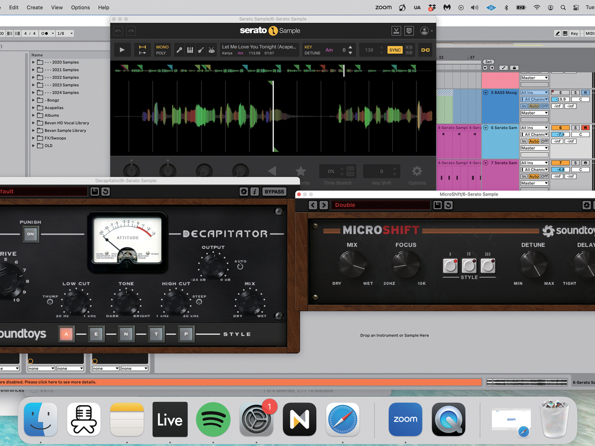
Task: Select the melody stem piano keys icon
Action: pyautogui.click(x=190, y=50)
